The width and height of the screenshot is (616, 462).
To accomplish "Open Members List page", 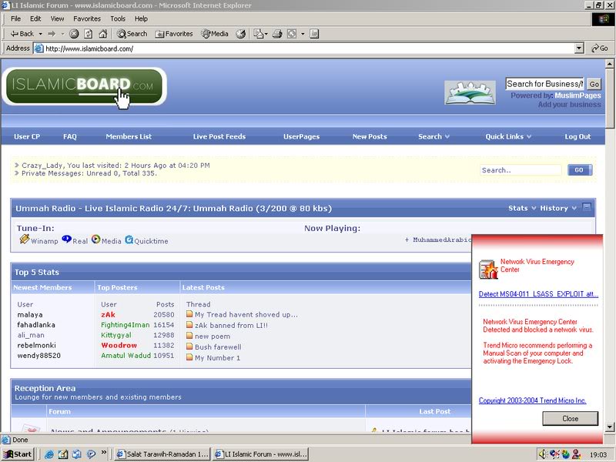I will (x=129, y=137).
